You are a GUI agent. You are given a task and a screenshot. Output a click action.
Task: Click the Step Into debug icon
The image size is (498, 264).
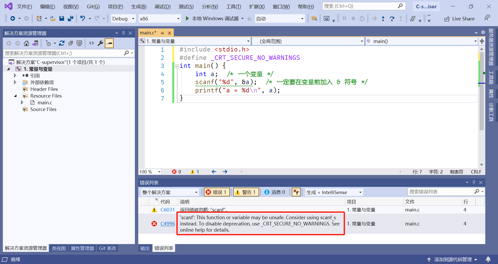click(x=383, y=18)
